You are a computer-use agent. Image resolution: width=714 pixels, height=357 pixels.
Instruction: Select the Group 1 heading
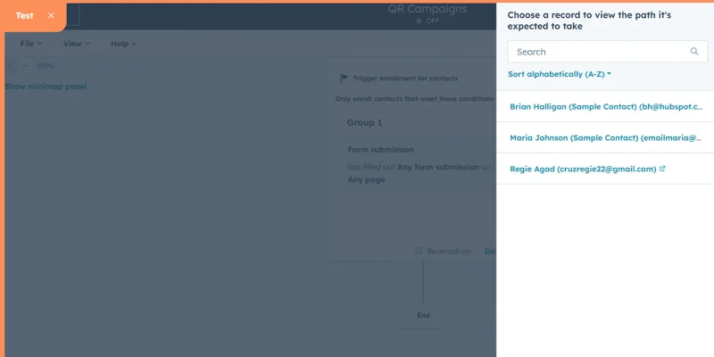(364, 123)
